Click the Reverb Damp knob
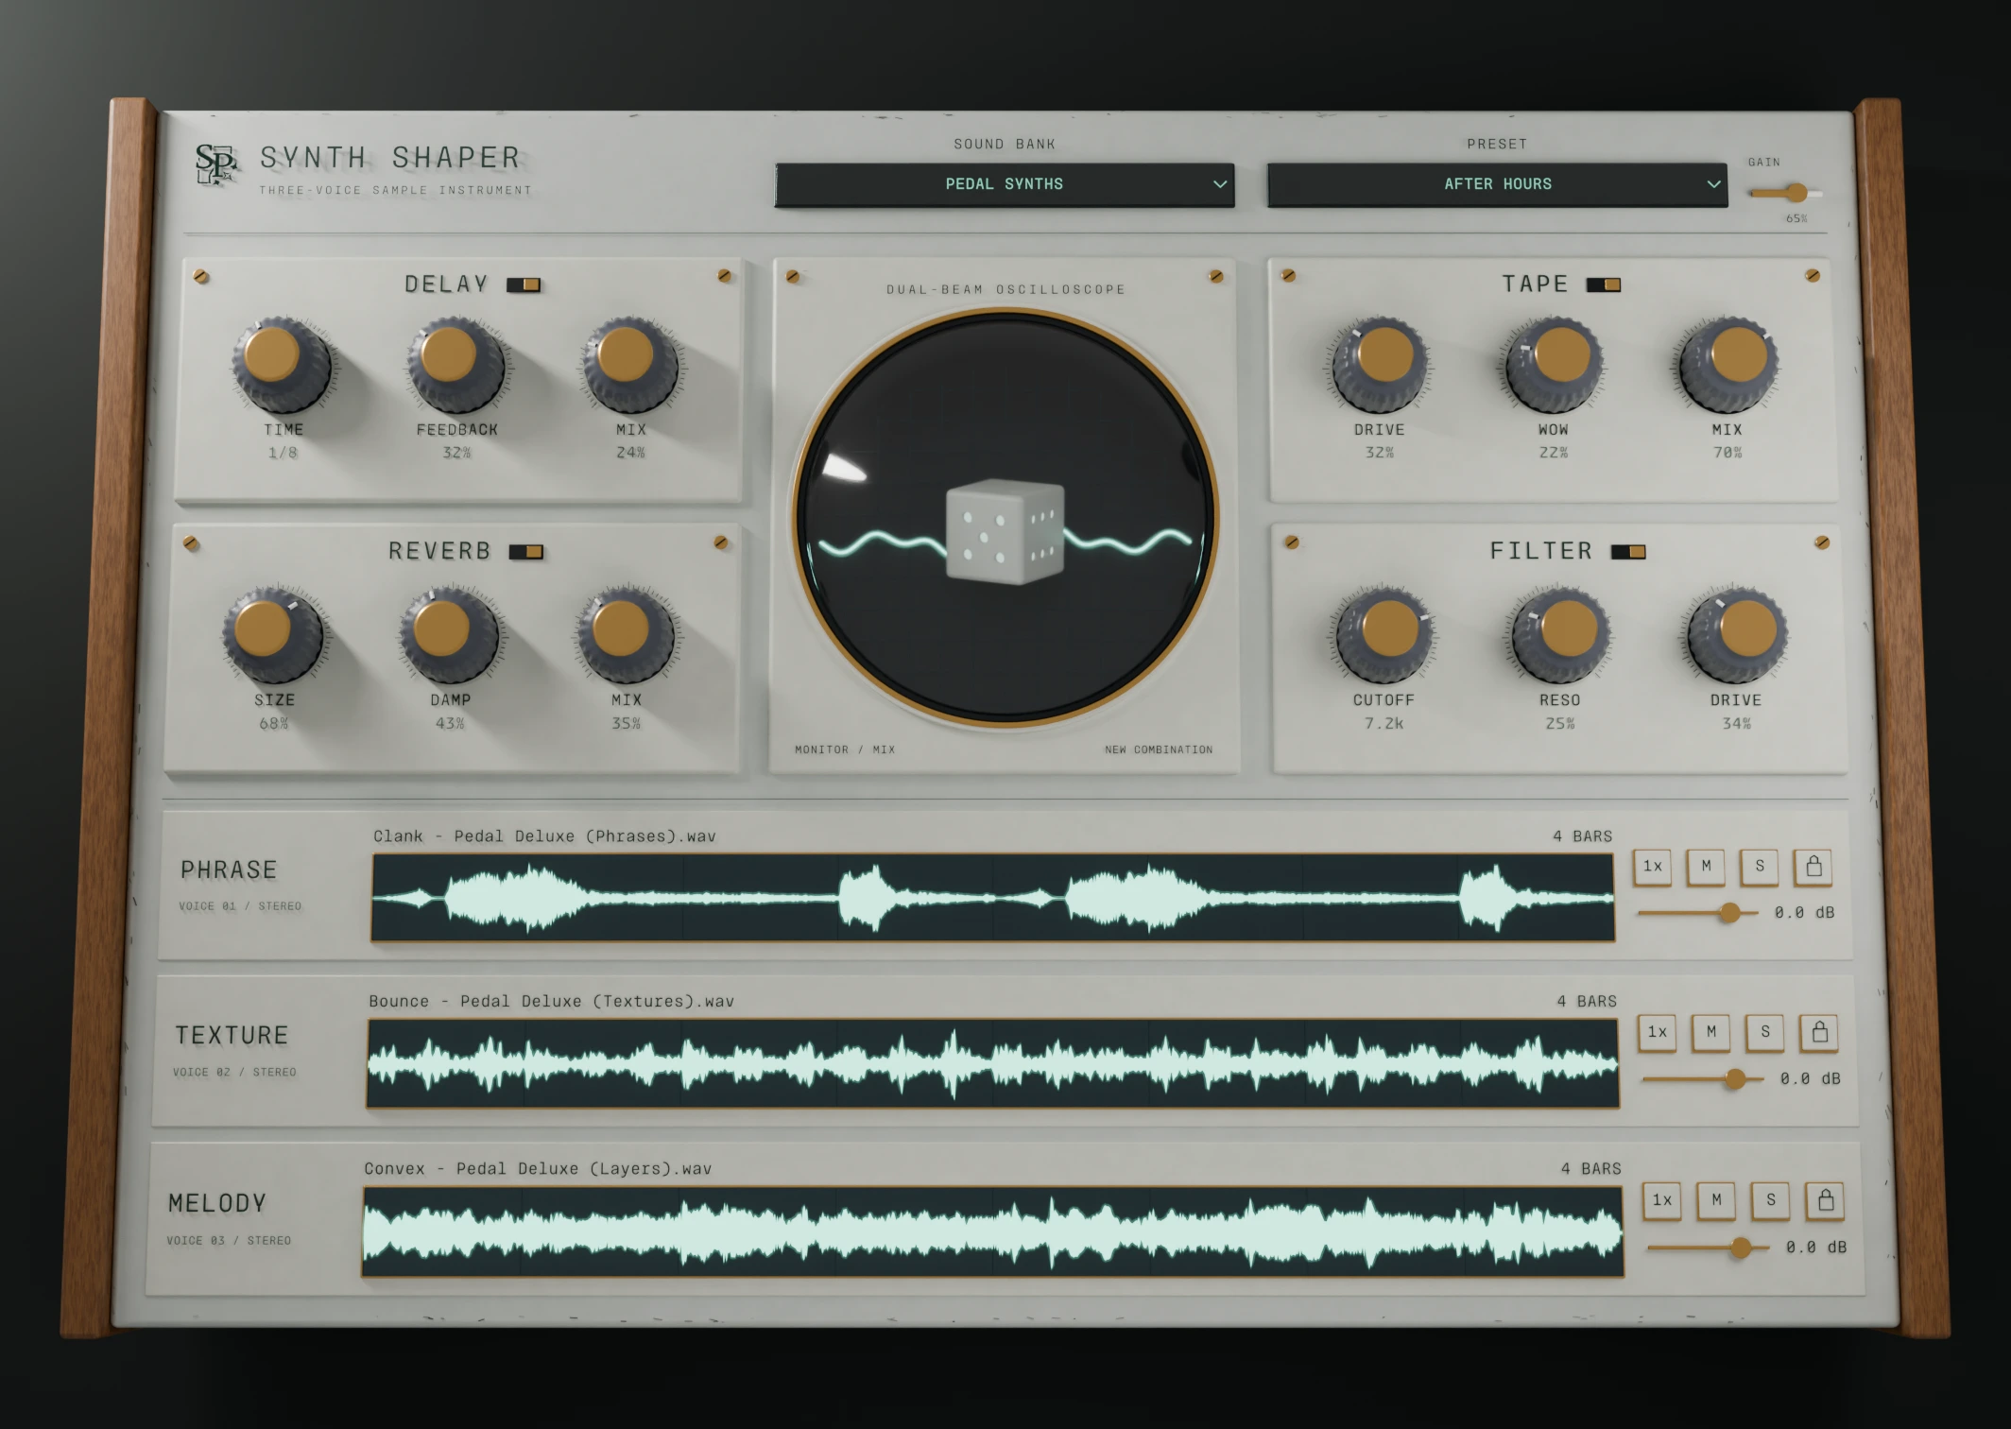 [x=449, y=634]
